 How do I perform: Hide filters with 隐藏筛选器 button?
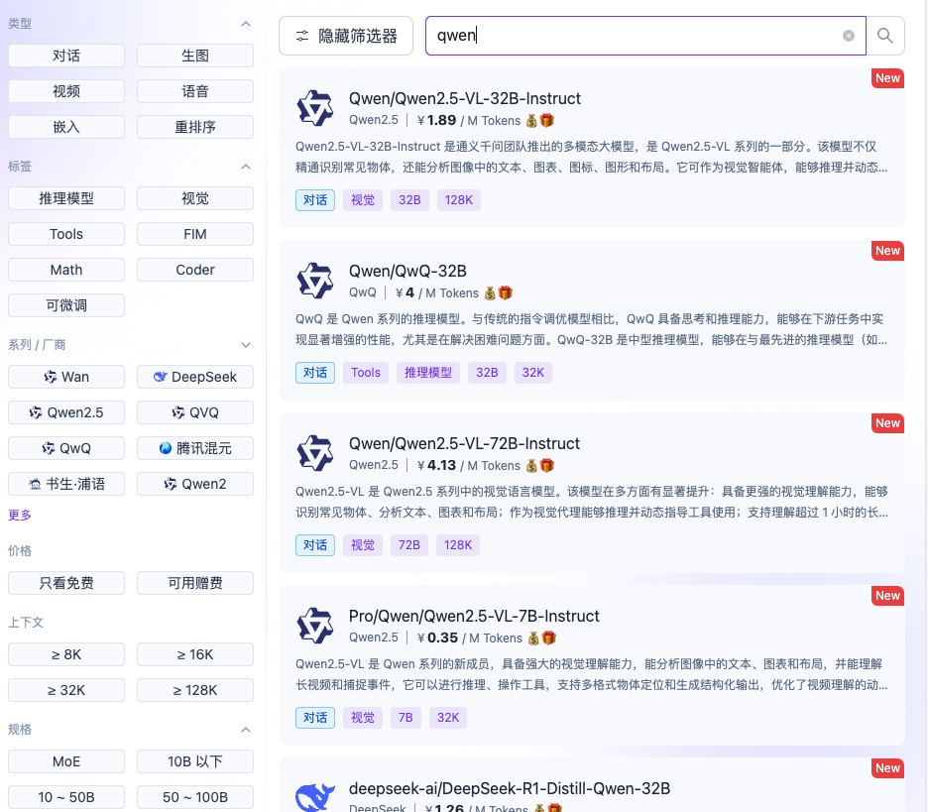[346, 36]
